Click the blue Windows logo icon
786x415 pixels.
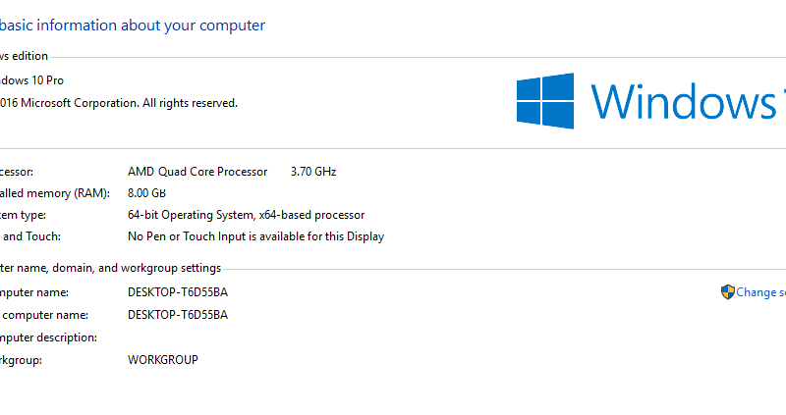pos(545,101)
